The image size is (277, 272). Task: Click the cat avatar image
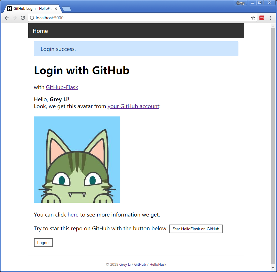[77, 159]
